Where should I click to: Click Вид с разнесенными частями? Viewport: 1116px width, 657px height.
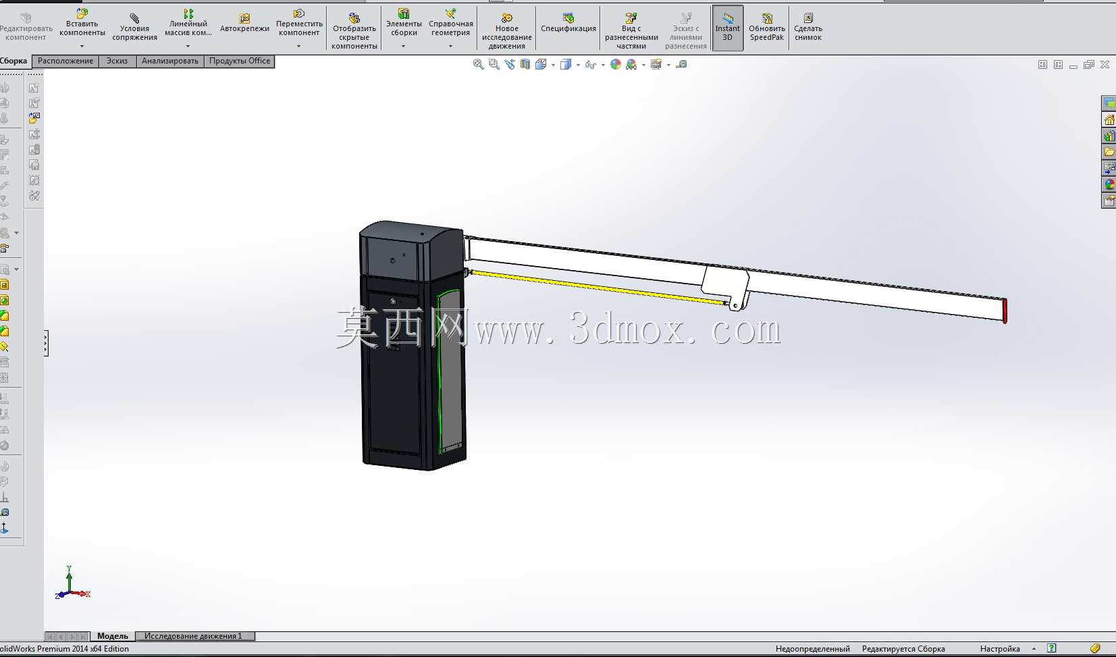(x=631, y=31)
